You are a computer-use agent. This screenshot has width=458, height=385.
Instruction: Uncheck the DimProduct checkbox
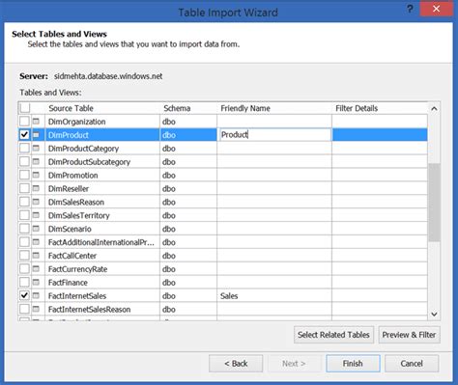click(24, 135)
